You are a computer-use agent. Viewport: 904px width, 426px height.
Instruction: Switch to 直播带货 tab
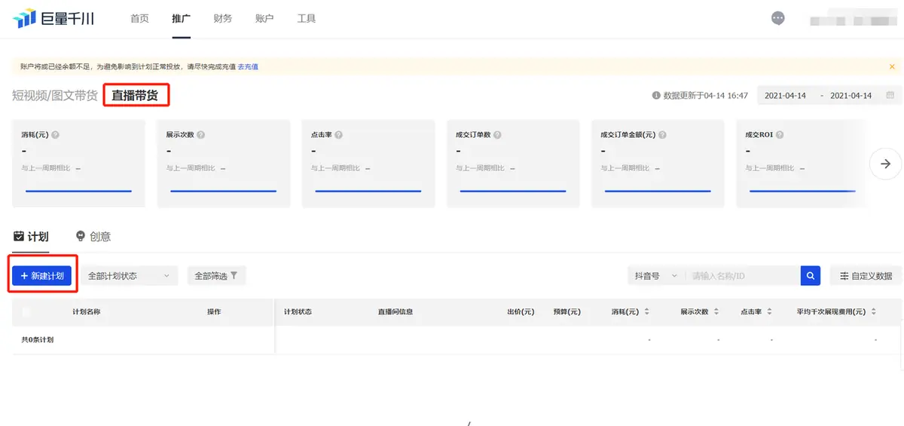pyautogui.click(x=136, y=96)
